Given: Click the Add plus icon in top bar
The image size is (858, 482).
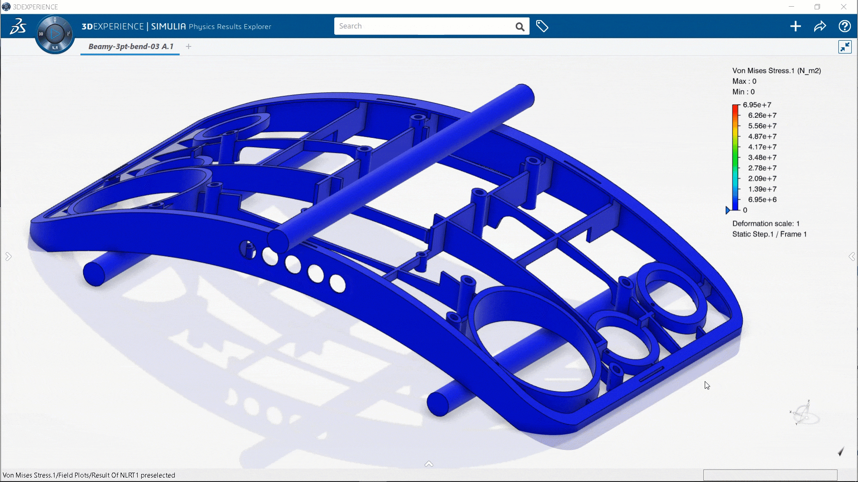Looking at the screenshot, I should point(795,26).
